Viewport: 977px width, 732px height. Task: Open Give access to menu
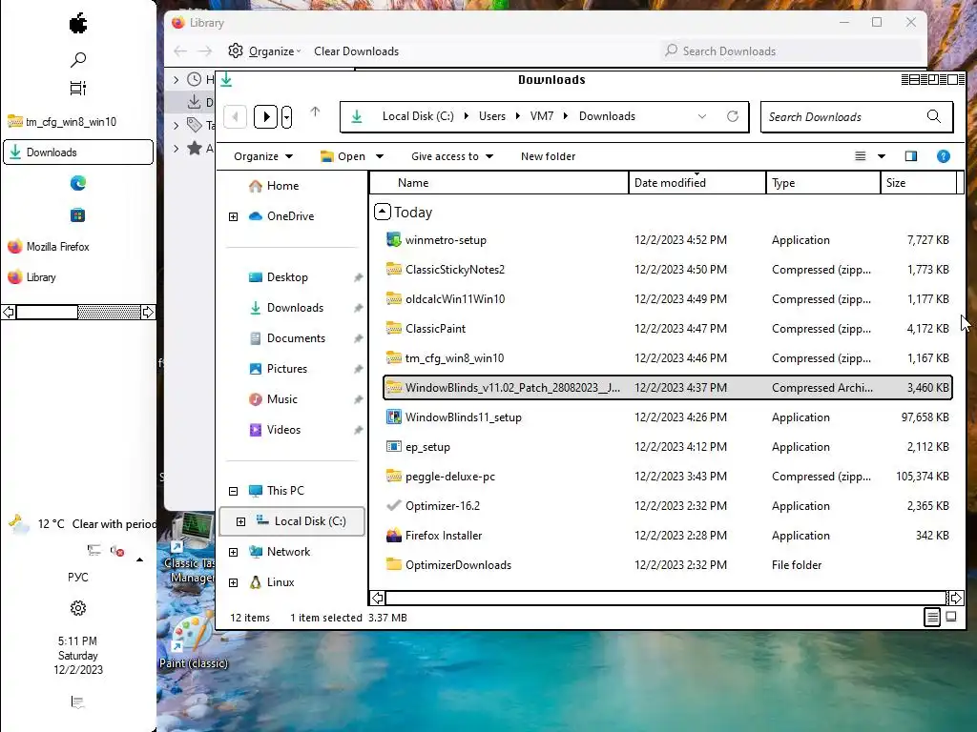[x=451, y=156]
